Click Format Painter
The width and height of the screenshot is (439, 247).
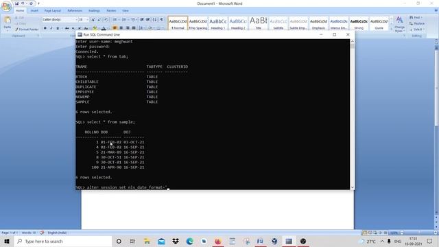tap(27, 29)
